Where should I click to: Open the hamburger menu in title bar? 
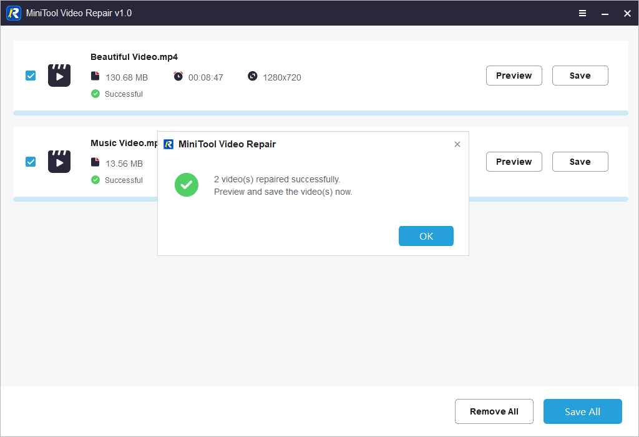(x=582, y=13)
